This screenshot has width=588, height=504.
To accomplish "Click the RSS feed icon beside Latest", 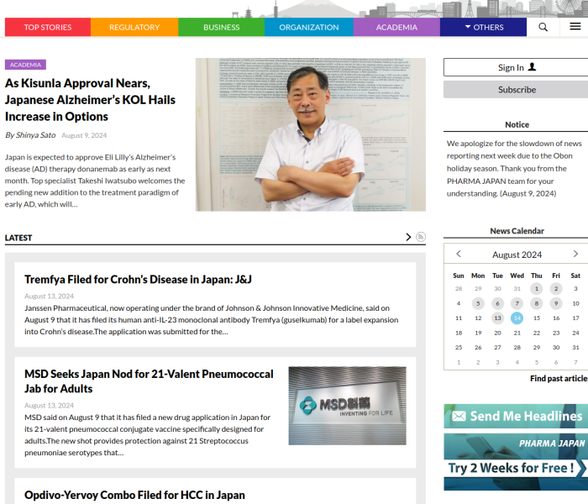I will 421,238.
